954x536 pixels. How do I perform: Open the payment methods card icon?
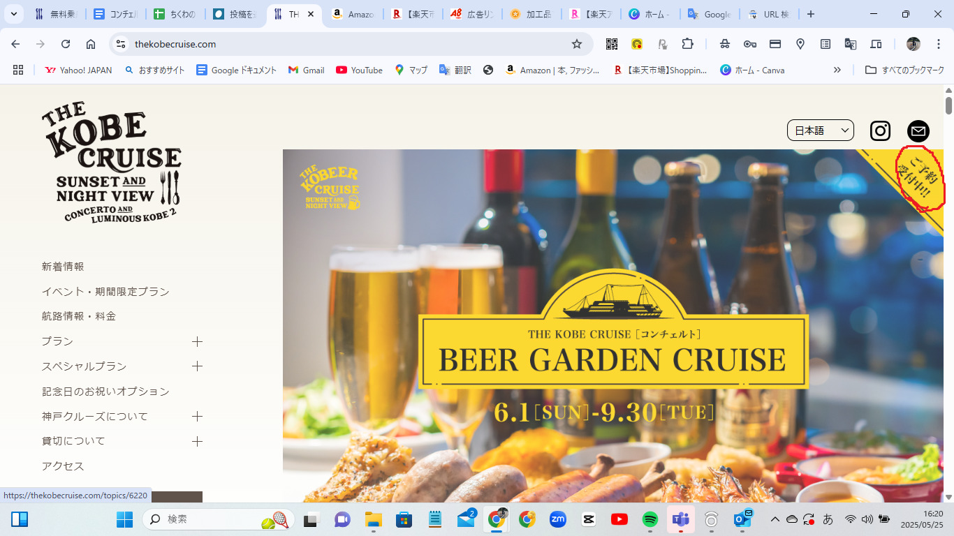[x=775, y=44]
